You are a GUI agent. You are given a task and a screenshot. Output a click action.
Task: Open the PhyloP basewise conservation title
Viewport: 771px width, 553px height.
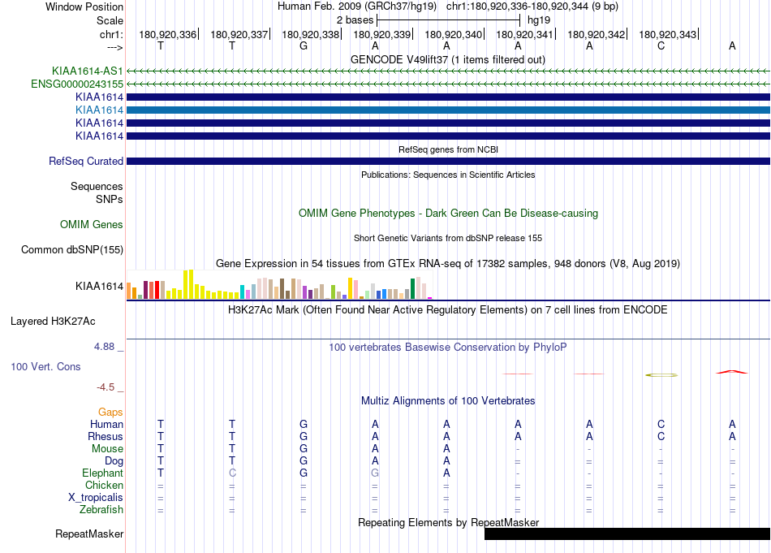448,348
